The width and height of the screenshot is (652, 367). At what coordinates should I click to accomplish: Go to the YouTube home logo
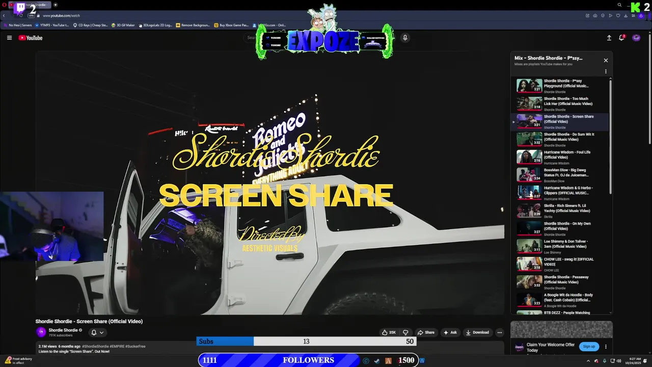[31, 38]
